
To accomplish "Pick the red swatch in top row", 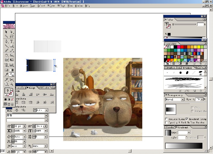I will tap(182, 47).
